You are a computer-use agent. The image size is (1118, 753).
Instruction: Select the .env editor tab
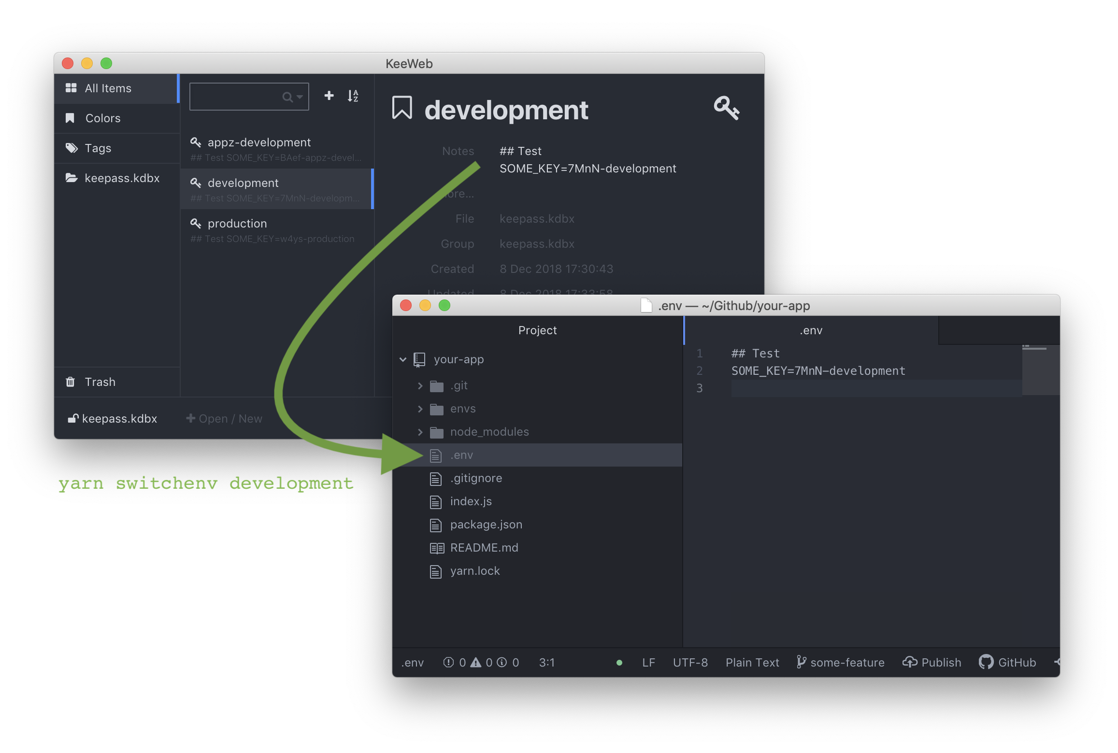pyautogui.click(x=811, y=330)
